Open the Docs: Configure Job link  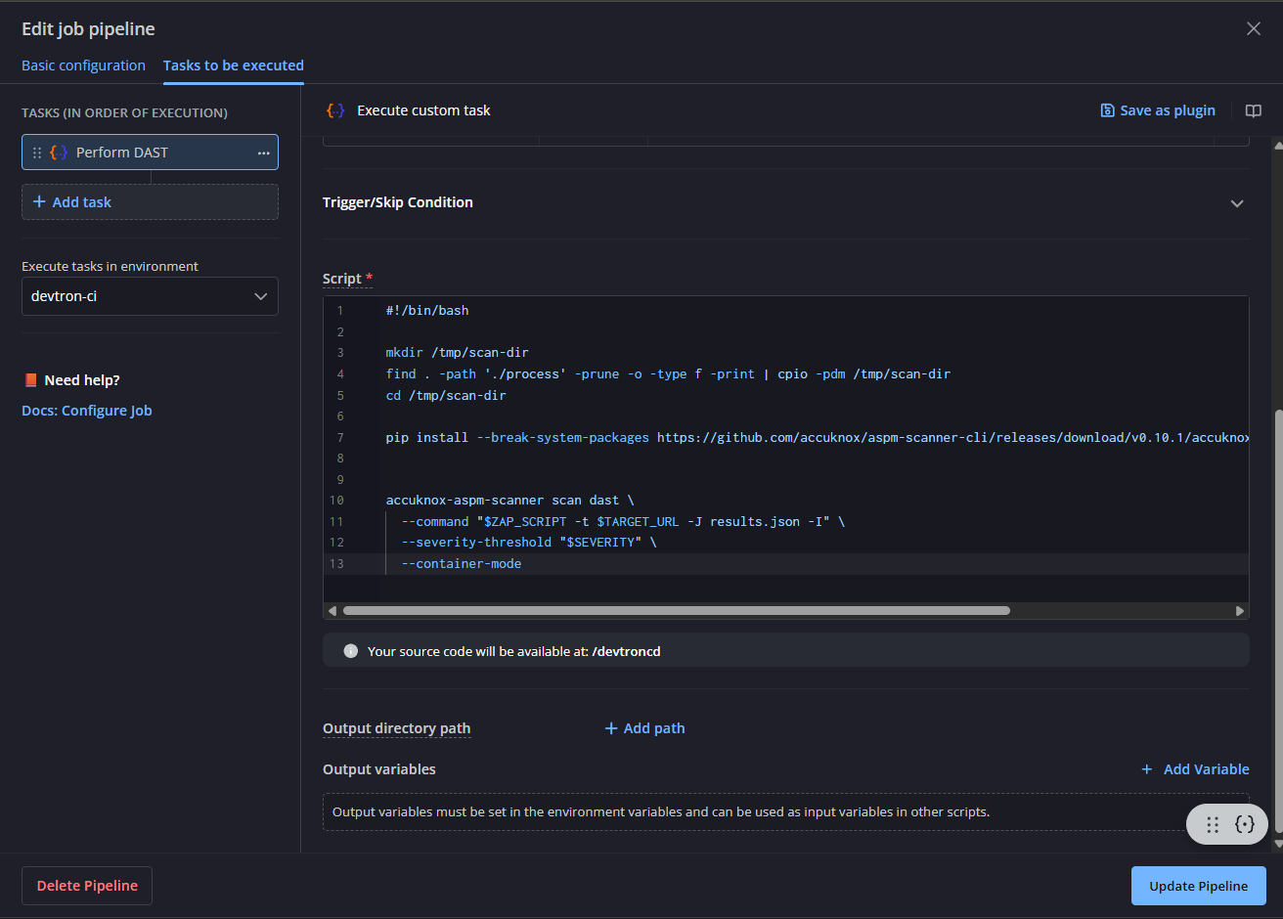pyautogui.click(x=87, y=411)
